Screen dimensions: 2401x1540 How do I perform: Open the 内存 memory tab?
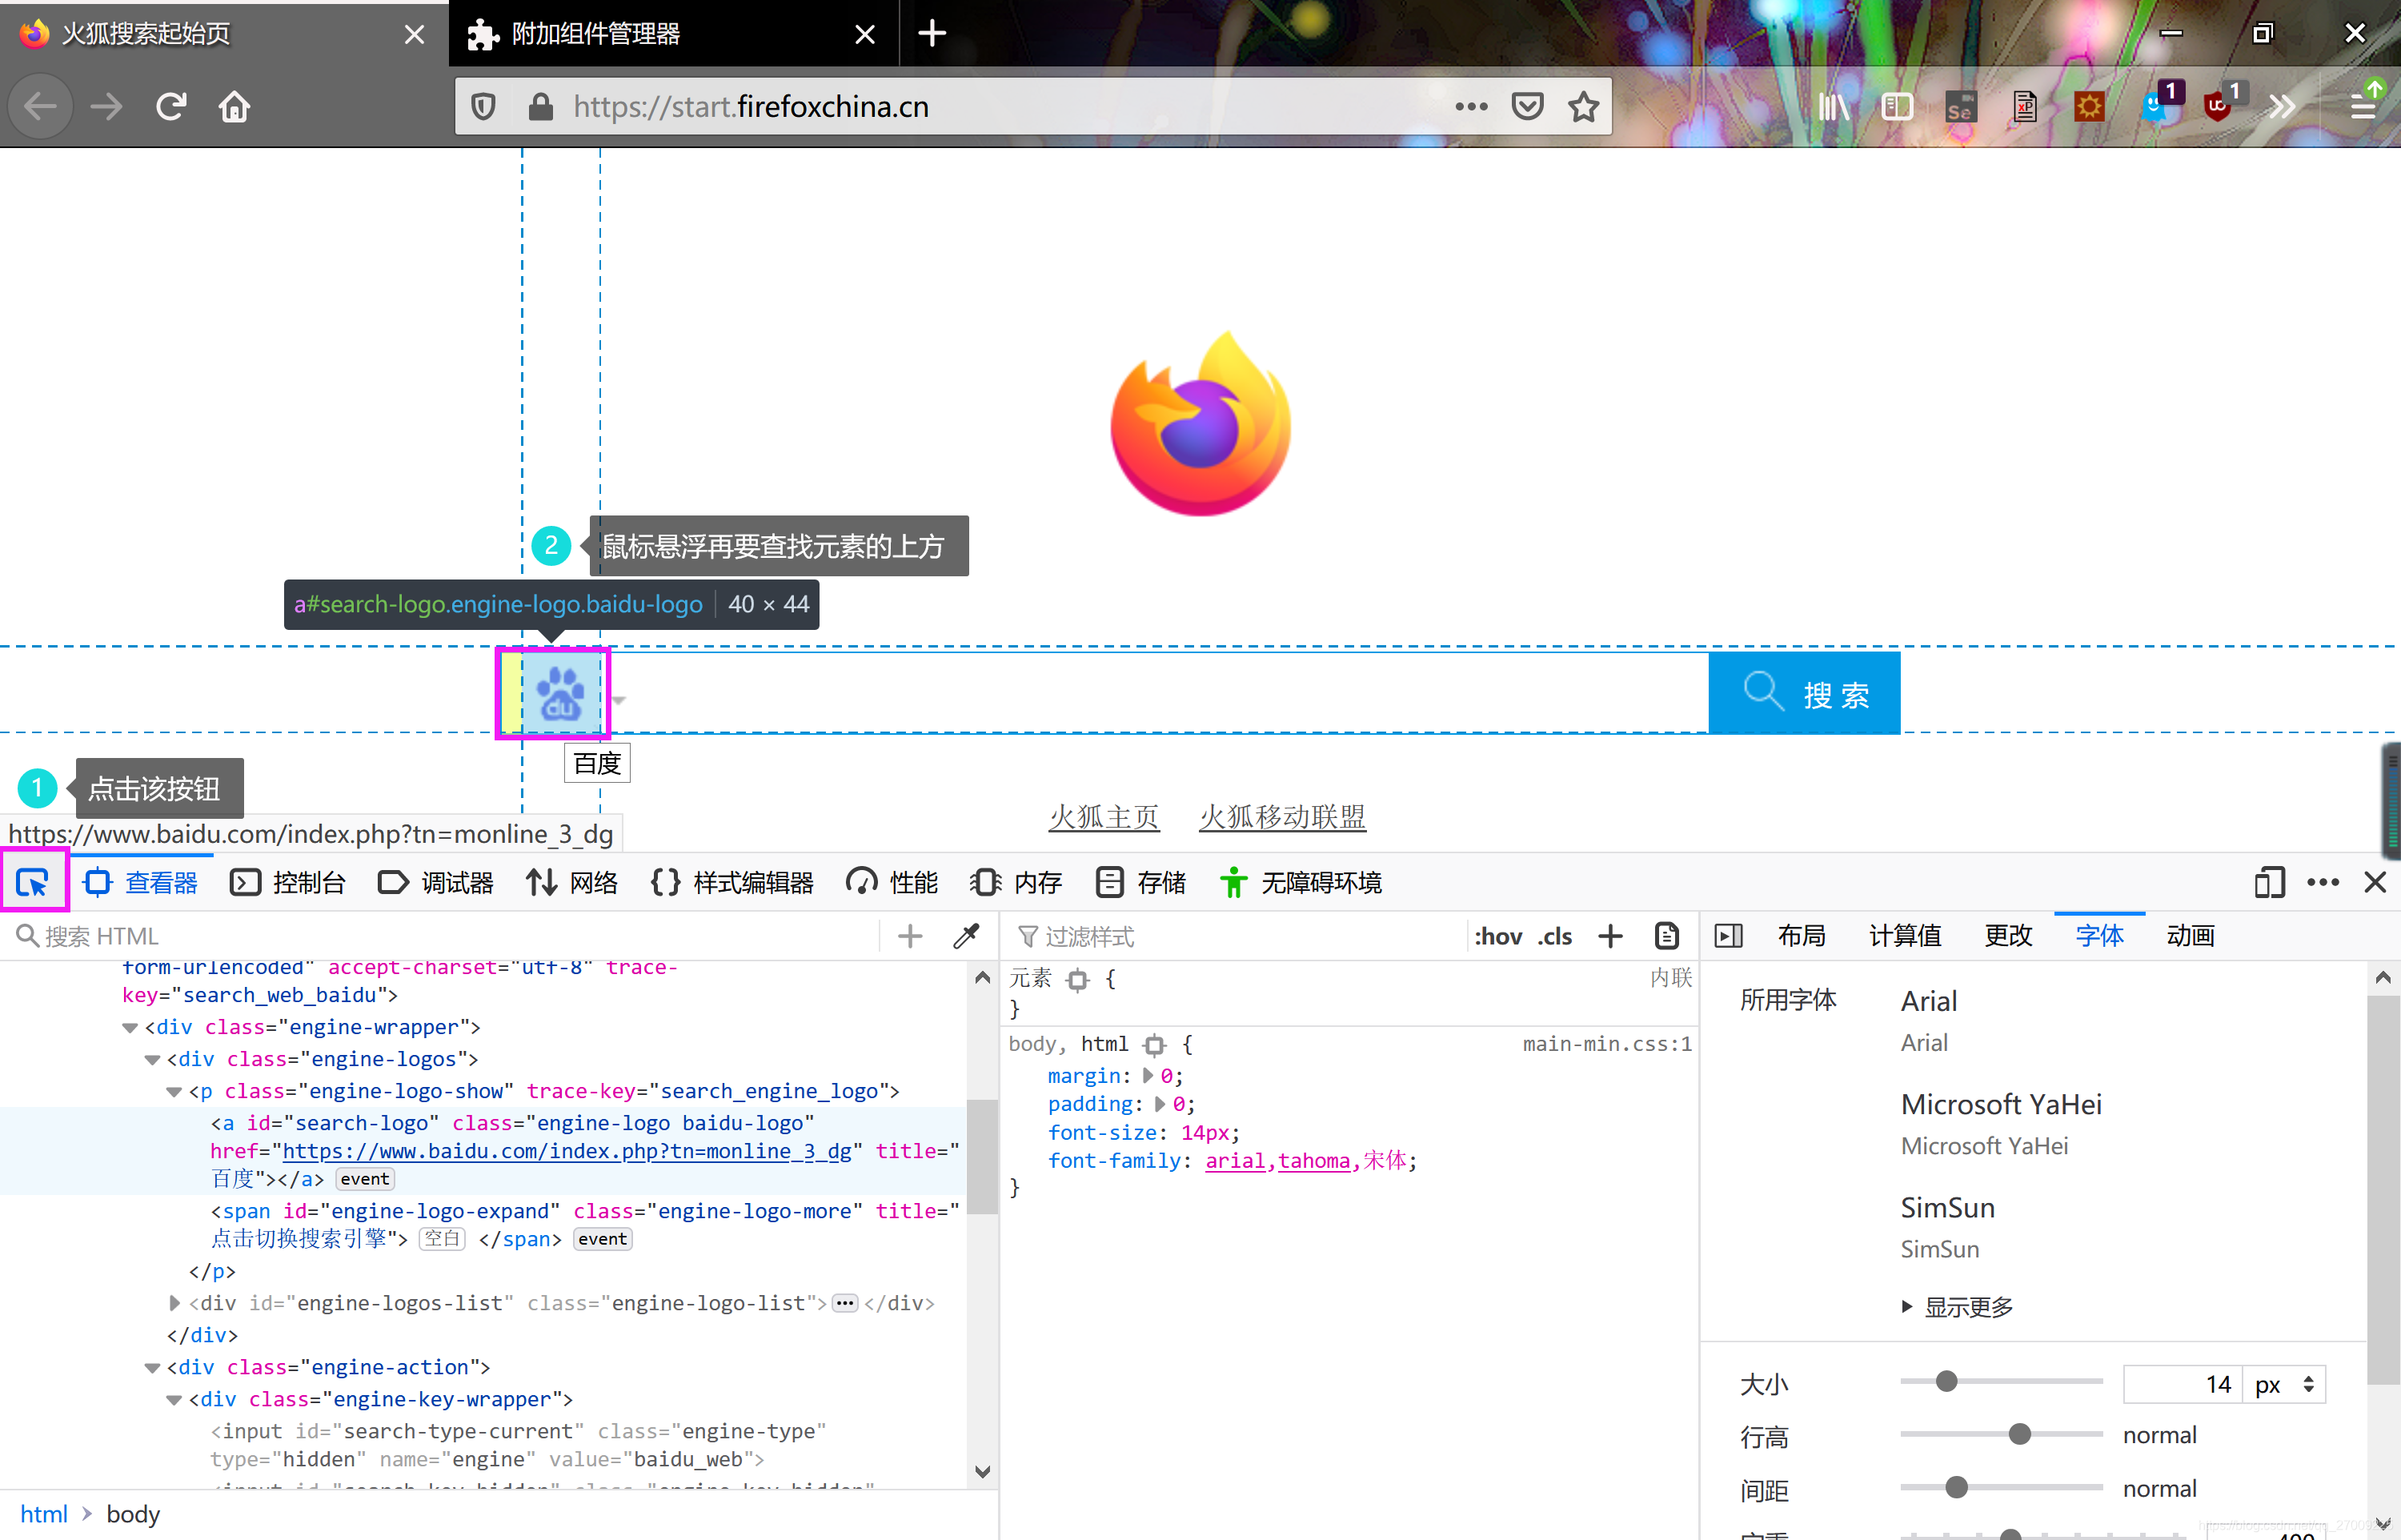[1016, 882]
